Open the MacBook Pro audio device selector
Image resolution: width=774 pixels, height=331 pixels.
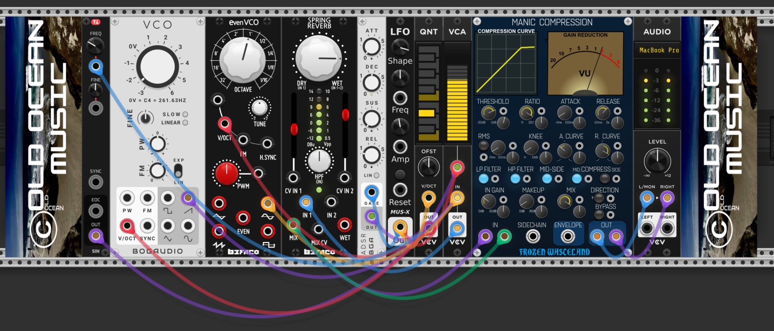pyautogui.click(x=658, y=50)
